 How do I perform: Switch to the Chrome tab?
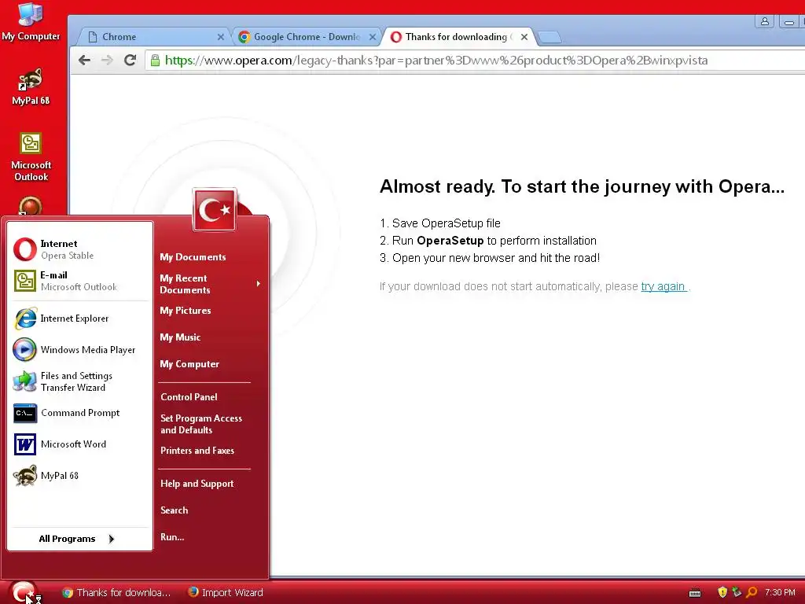(x=154, y=37)
